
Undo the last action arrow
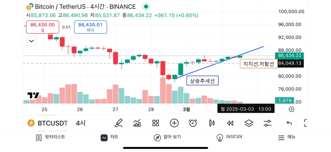289,123
